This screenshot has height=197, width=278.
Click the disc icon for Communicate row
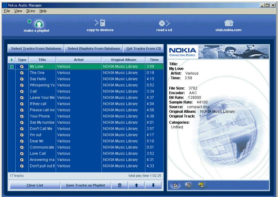coord(22,147)
